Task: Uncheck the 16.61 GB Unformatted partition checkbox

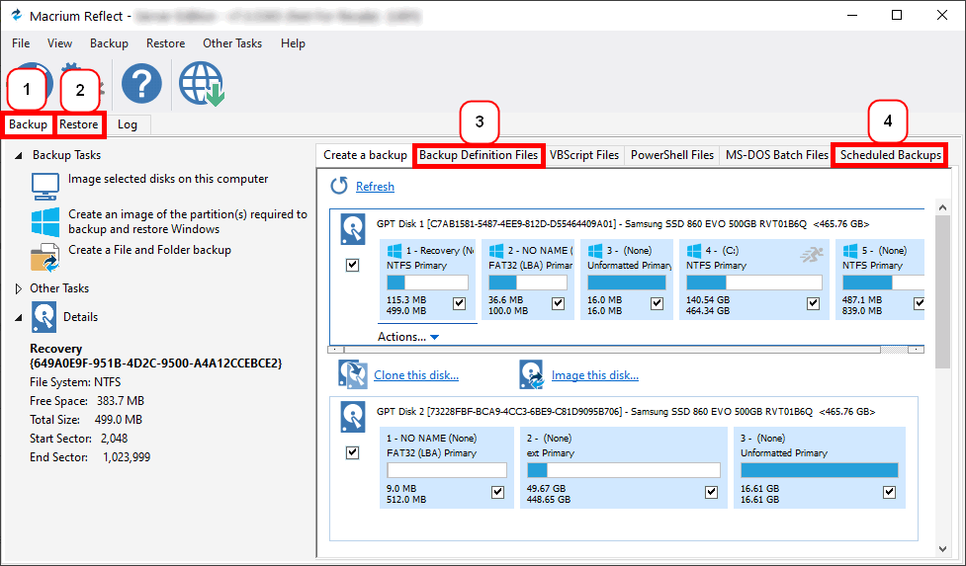Action: coord(889,492)
